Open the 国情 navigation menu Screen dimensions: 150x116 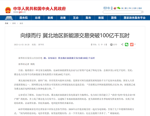pyautogui.click(x=114, y=18)
